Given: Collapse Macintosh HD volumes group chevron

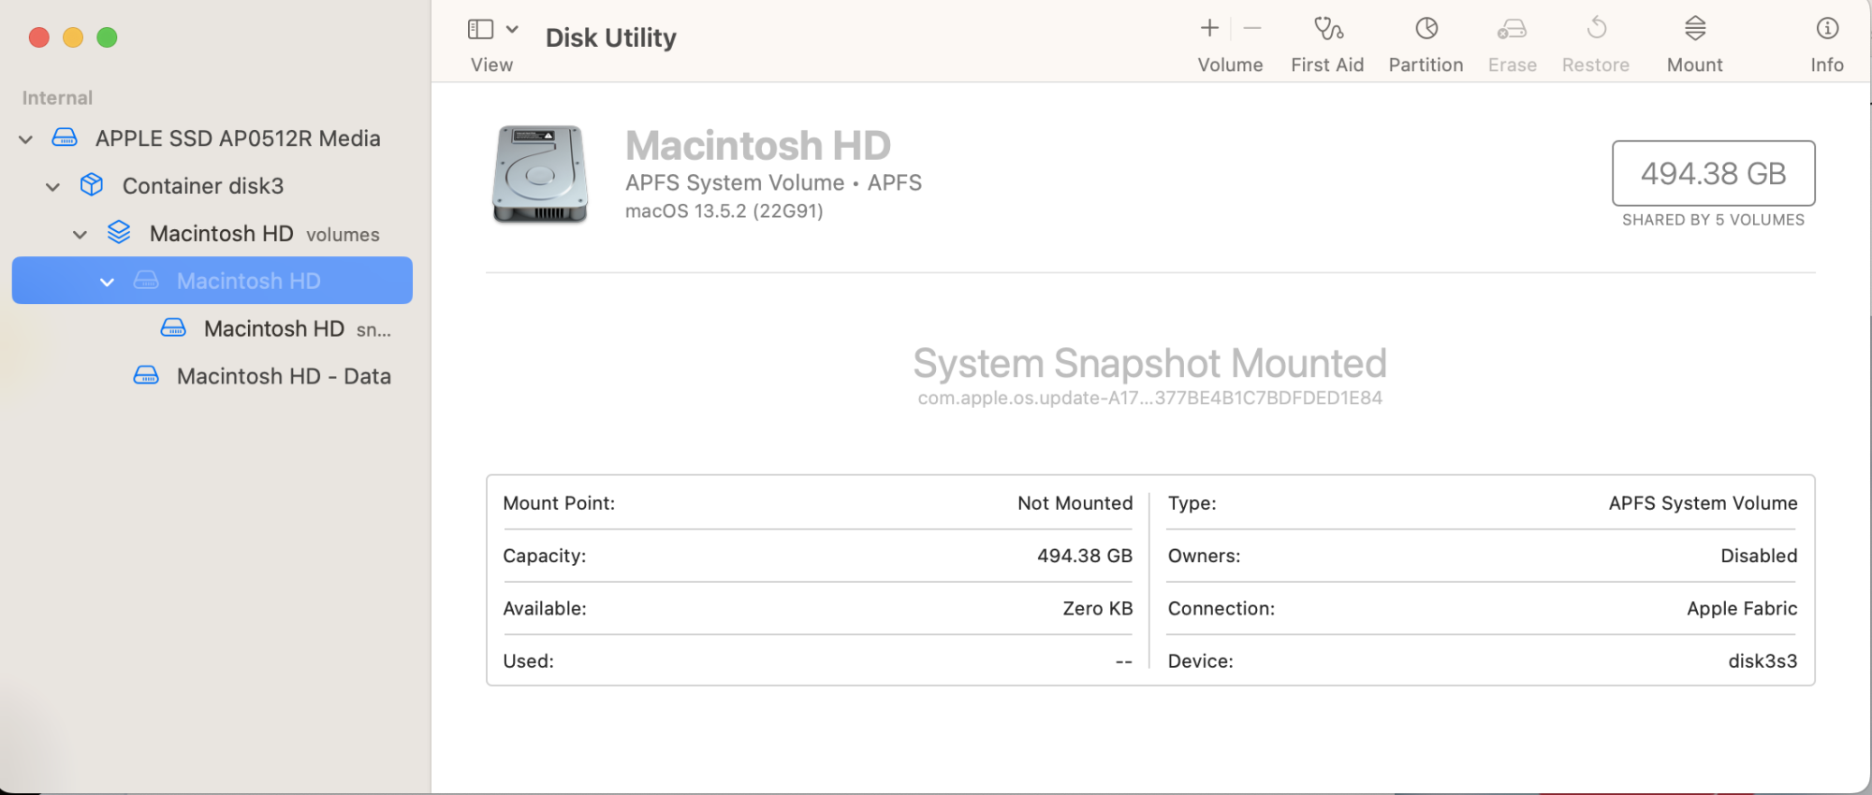Looking at the screenshot, I should [80, 235].
